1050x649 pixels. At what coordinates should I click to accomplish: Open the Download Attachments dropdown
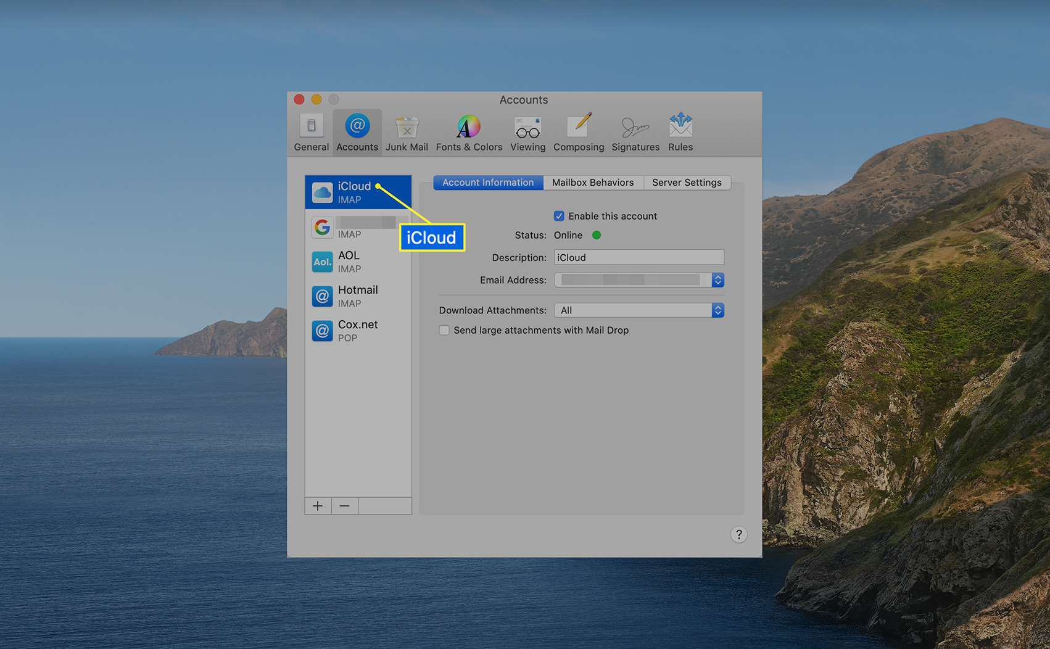click(x=639, y=310)
